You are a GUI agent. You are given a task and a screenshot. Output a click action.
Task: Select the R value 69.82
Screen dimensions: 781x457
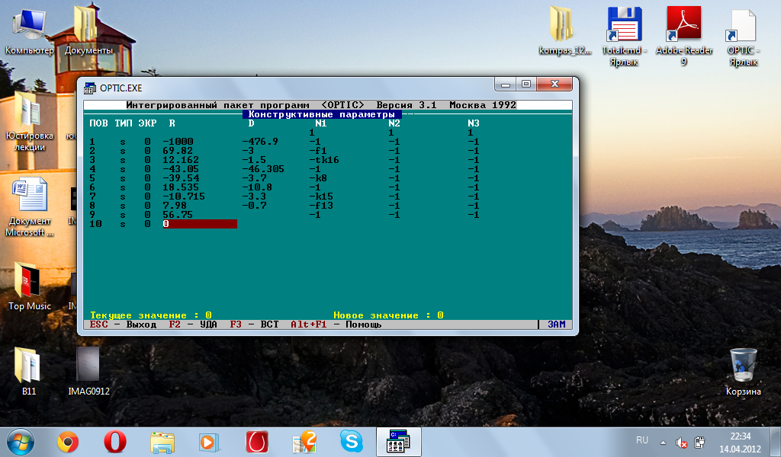coord(178,151)
